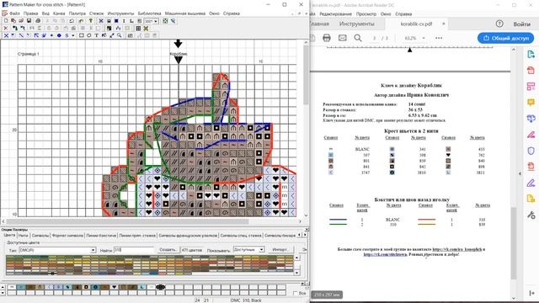Close the korablik-cv.pdf tab
The width and height of the screenshot is (539, 303).
tap(444, 24)
